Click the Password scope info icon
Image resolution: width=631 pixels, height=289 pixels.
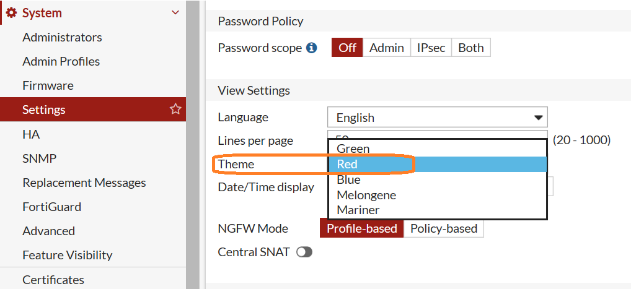312,48
